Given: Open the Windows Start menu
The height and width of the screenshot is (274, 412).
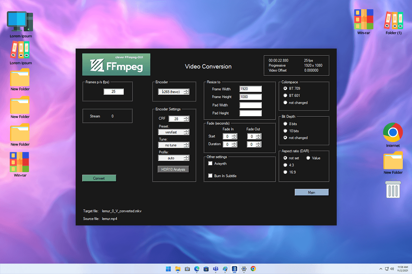Looking at the screenshot, I should point(168,269).
